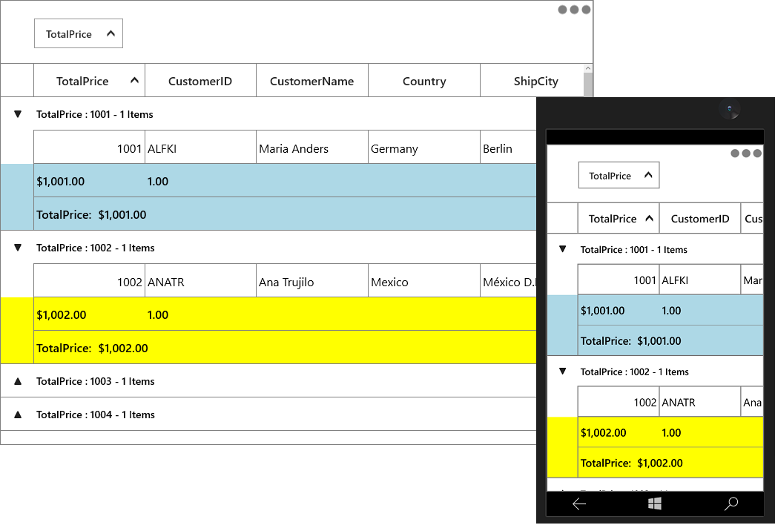The height and width of the screenshot is (525, 775).
Task: Click the phone's back arrow button
Action: pos(579,503)
